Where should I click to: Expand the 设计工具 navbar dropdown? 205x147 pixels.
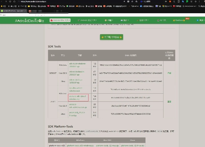(143, 20)
